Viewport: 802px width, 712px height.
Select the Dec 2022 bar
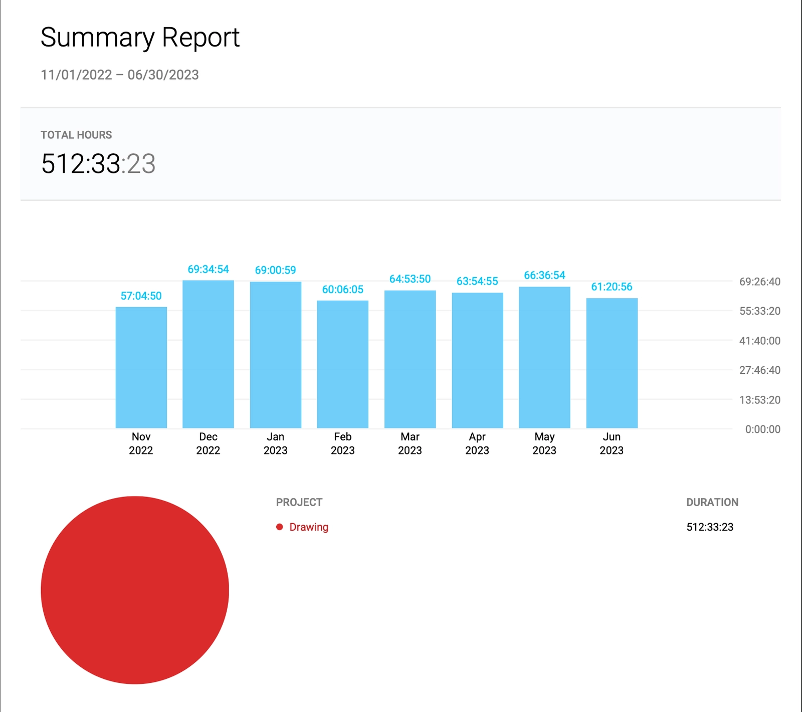[208, 354]
